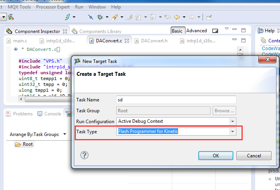This screenshot has width=280, height=190.
Task: Click the greyed pencil annotation icon
Action: point(129,17)
